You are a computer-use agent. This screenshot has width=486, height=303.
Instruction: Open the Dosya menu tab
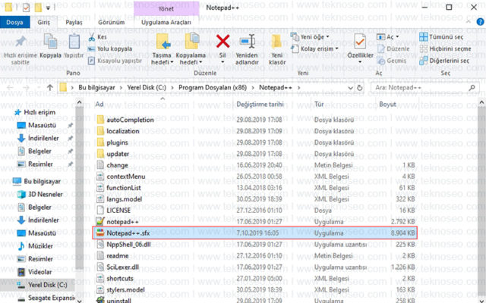14,23
